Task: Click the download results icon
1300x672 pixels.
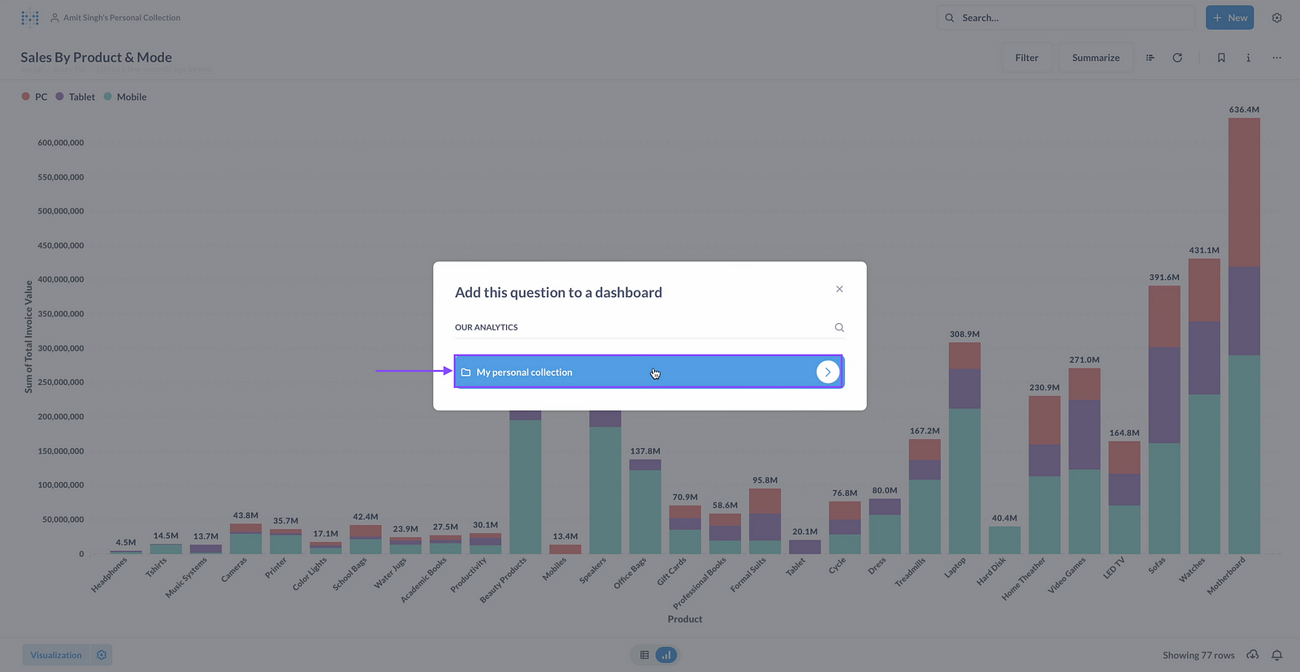Action: pos(1253,655)
